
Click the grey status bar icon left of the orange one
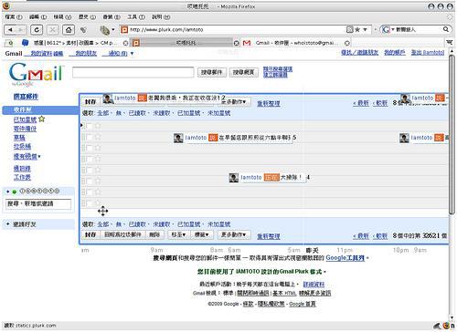pyautogui.click(x=438, y=326)
